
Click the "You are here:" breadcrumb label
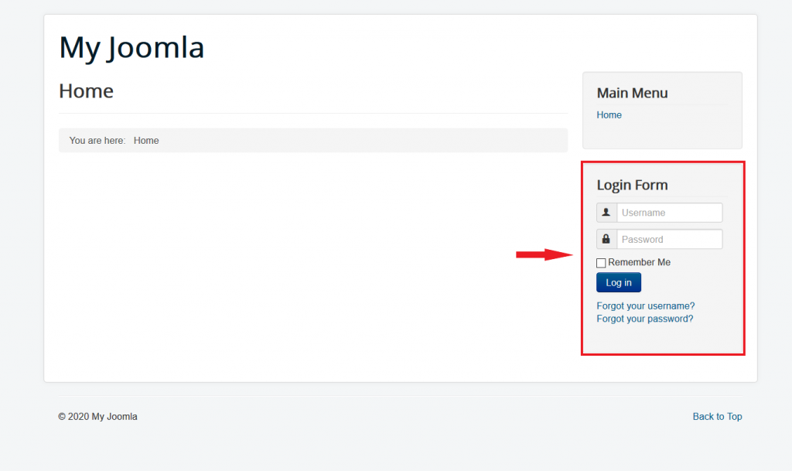coord(97,141)
